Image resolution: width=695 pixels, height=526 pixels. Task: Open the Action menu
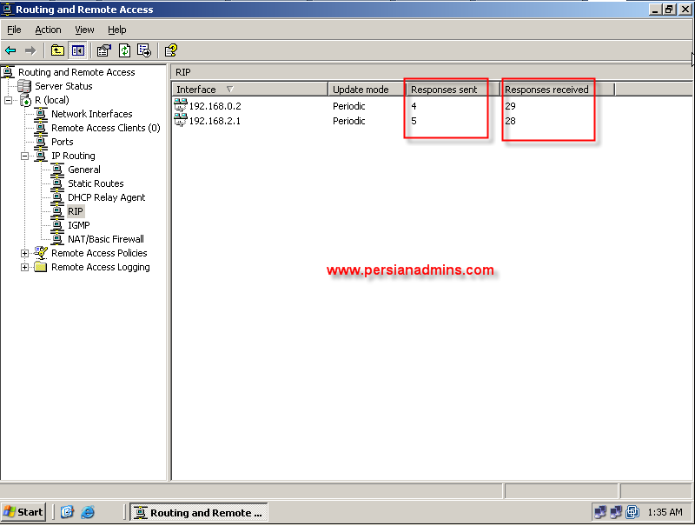coord(48,30)
